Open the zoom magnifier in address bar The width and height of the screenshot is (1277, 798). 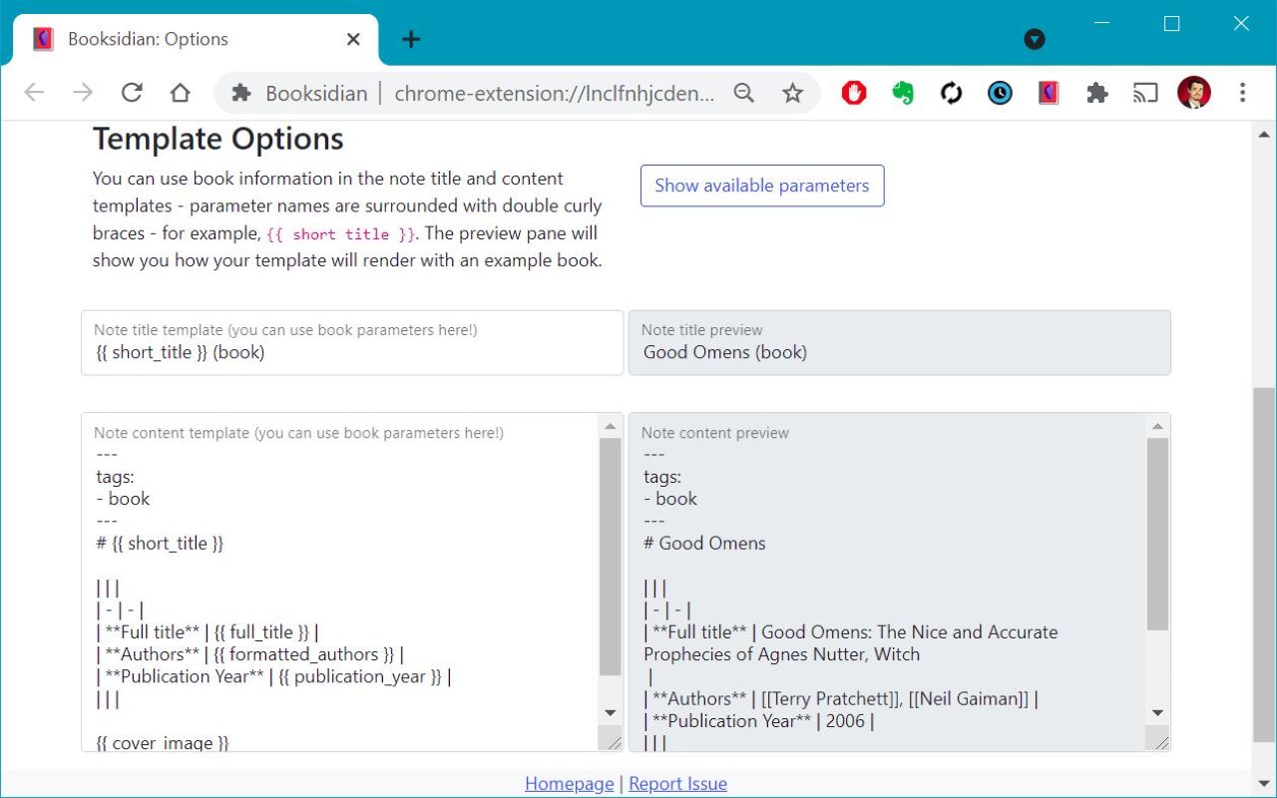click(744, 93)
